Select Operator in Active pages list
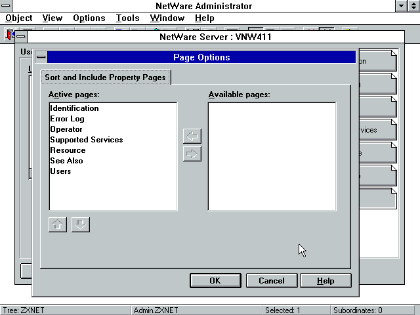 113,129
